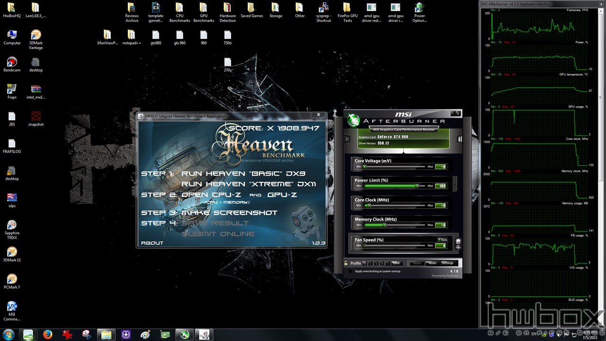Open File Explorer from the taskbar

coord(107,334)
